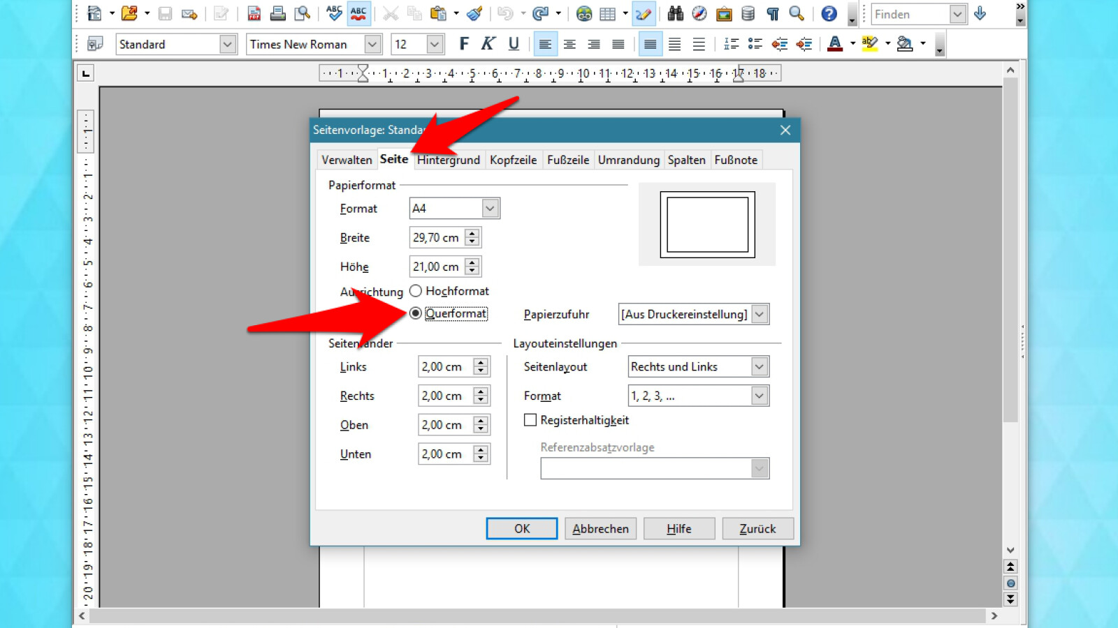Click the Breite width input field

437,238
